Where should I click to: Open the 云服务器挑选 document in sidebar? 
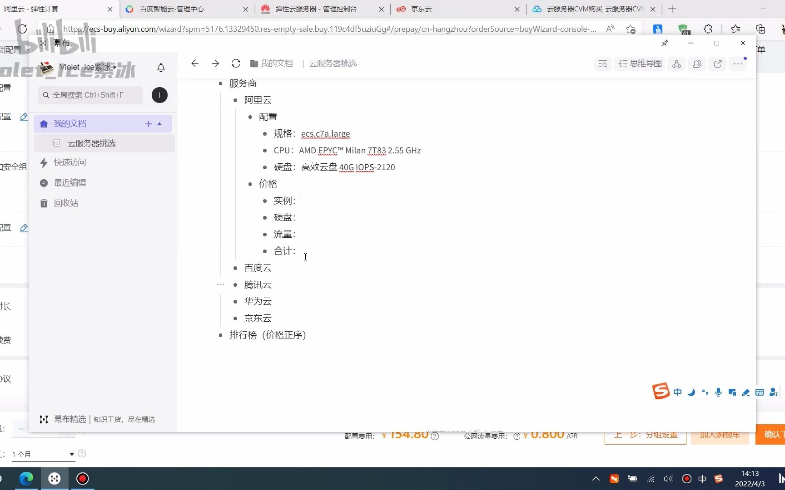click(104, 143)
